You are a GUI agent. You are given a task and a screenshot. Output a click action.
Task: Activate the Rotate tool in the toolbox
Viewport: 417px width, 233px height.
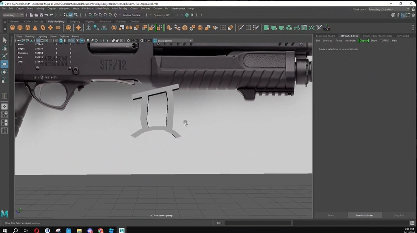click(5, 72)
